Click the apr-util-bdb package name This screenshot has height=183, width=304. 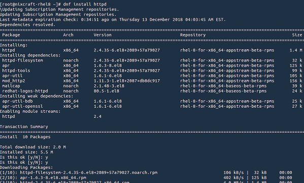(17, 101)
